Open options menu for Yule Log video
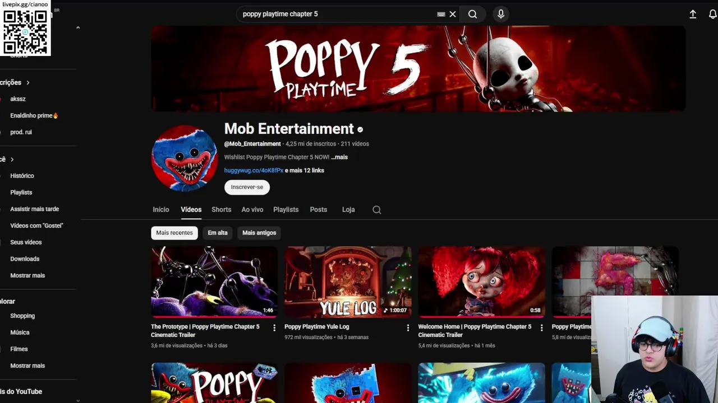The width and height of the screenshot is (718, 403). [408, 328]
